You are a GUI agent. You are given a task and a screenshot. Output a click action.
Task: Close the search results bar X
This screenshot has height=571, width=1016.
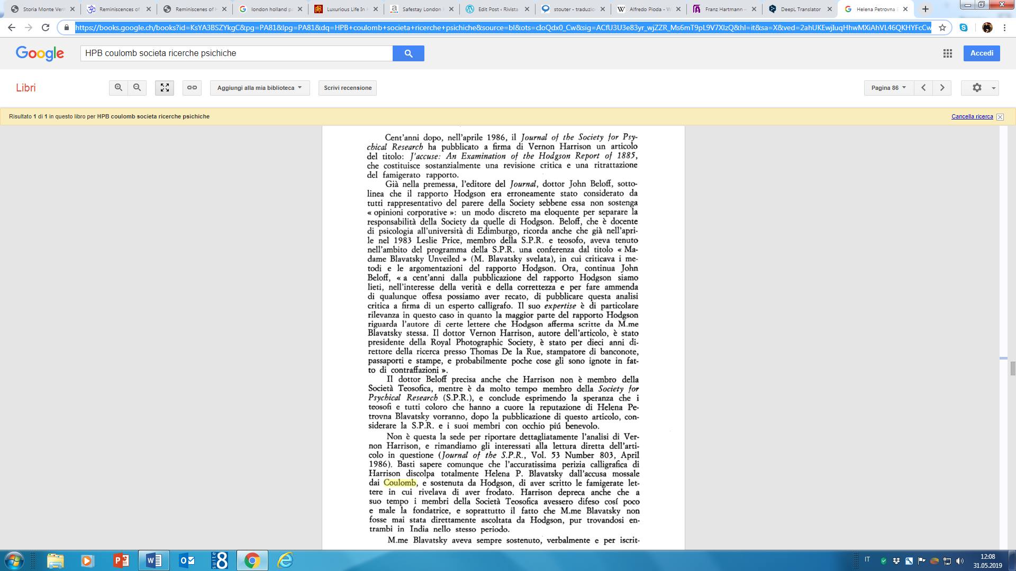click(x=1000, y=117)
